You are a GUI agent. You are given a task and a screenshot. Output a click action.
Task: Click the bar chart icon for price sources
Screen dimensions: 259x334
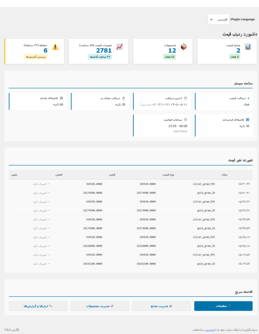[x=248, y=47]
